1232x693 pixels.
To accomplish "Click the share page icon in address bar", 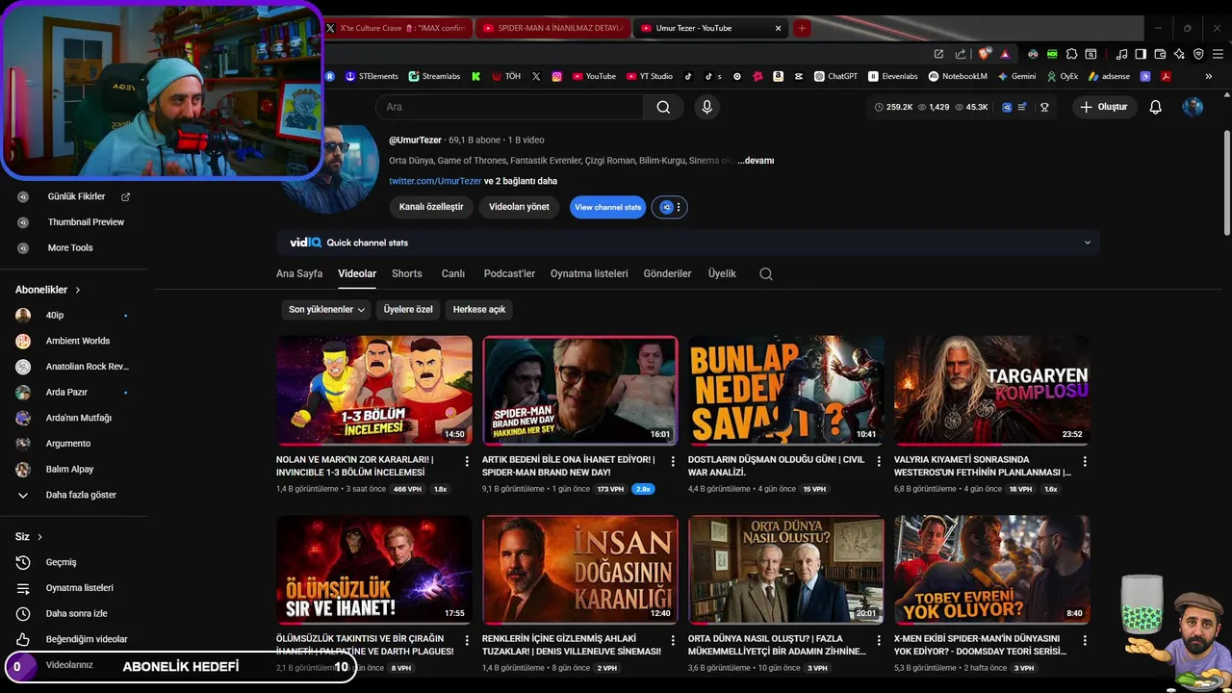I will pyautogui.click(x=961, y=54).
